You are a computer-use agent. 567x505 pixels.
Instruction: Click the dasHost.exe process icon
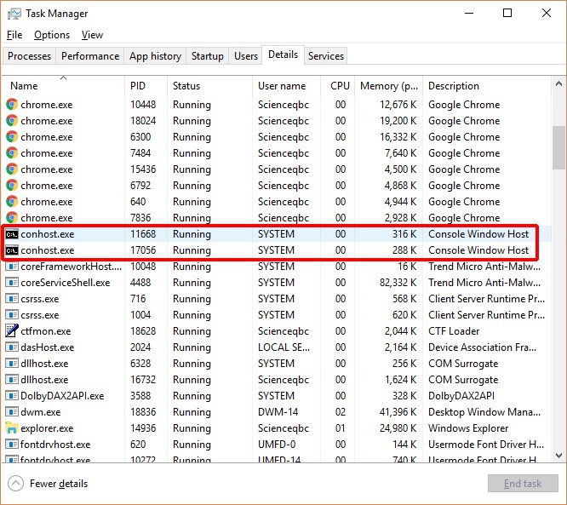point(12,347)
